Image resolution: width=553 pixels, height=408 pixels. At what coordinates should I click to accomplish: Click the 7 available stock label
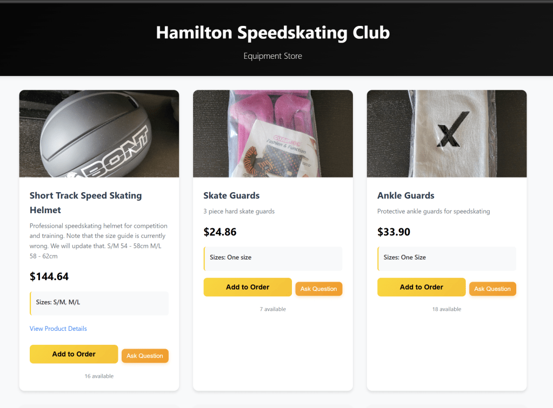click(x=272, y=309)
